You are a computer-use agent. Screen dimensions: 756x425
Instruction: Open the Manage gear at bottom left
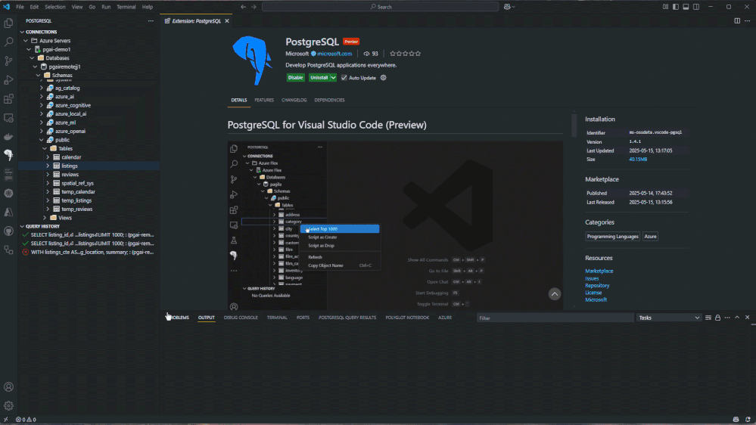click(8, 406)
